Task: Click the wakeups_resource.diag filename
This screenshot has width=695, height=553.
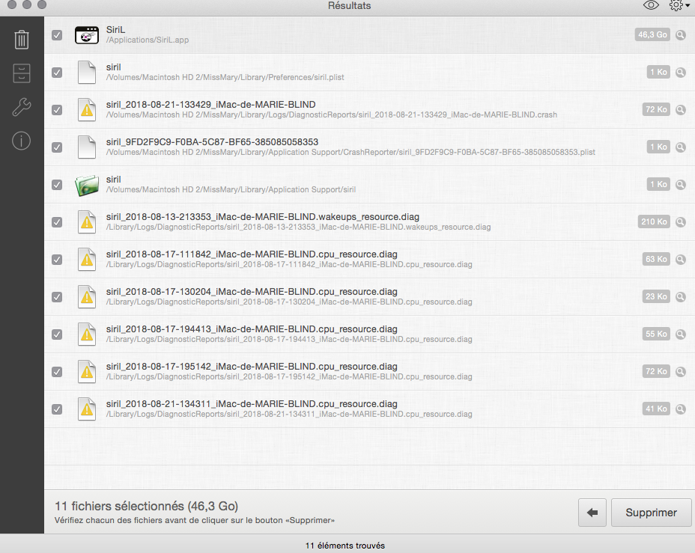Action: (263, 216)
